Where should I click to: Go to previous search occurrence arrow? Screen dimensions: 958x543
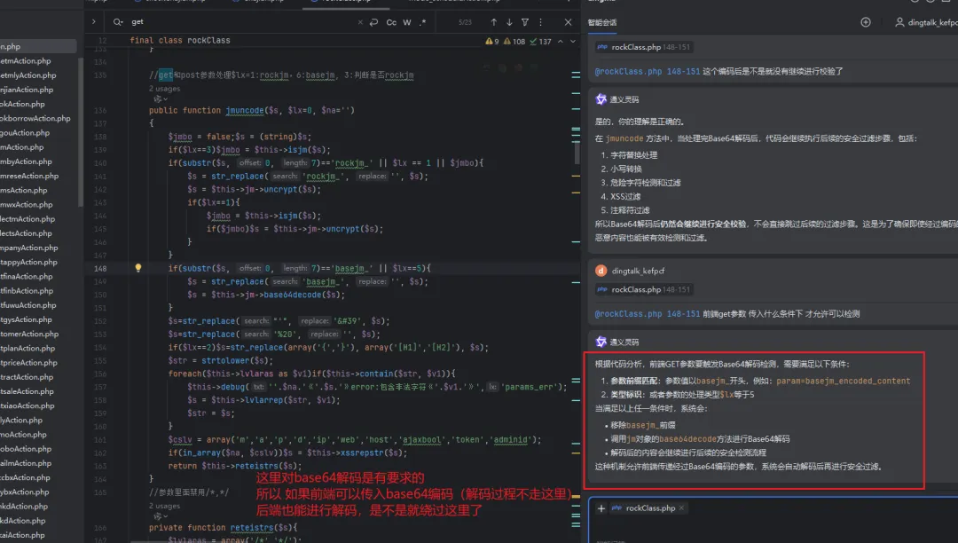[494, 22]
